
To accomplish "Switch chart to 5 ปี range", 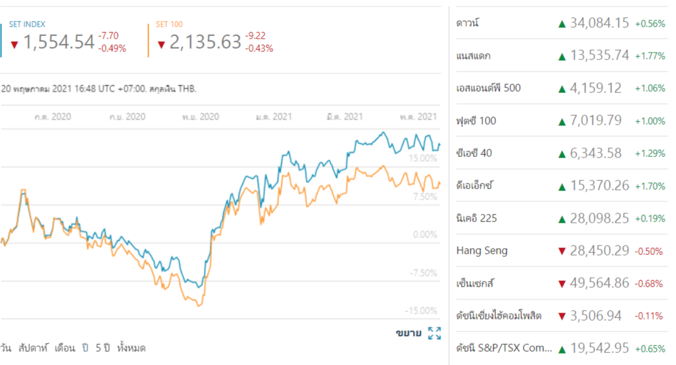I will [102, 349].
